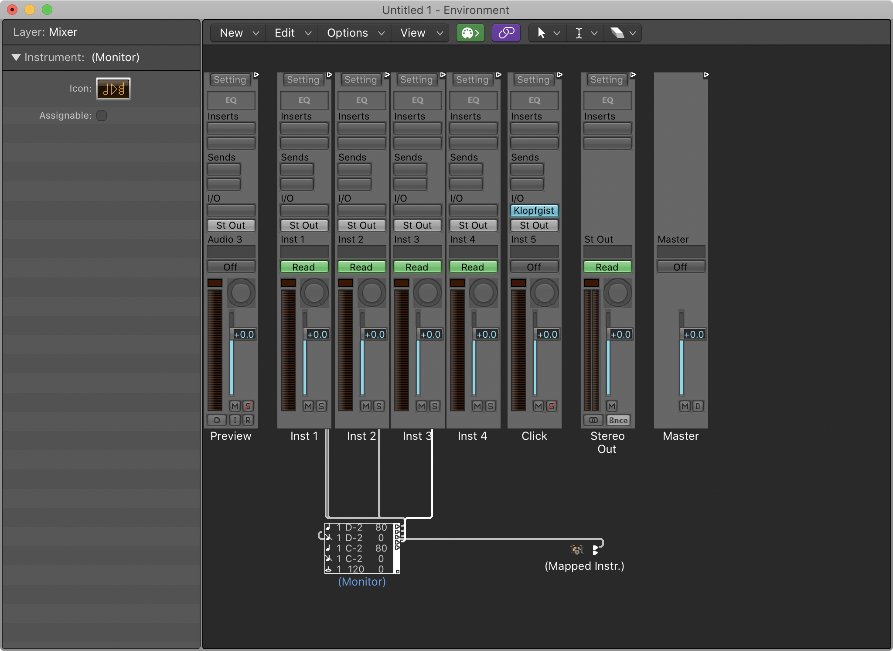Screen dimensions: 893x651
Task: Click the Monitor instrument icon image
Action: point(113,89)
